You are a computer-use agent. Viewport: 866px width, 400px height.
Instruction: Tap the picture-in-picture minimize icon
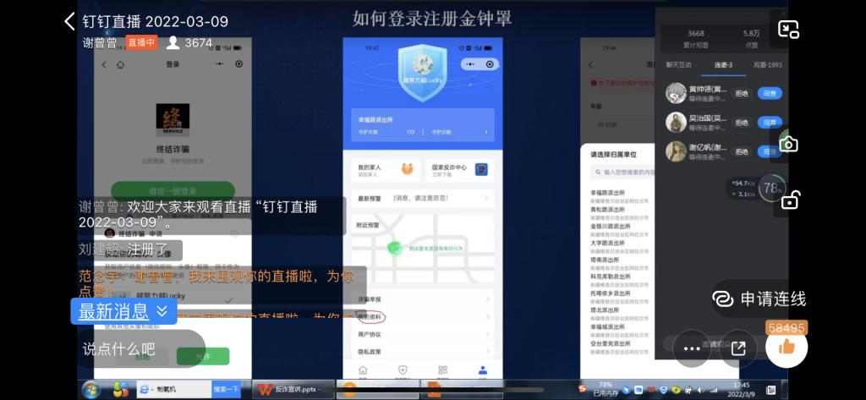[x=788, y=30]
